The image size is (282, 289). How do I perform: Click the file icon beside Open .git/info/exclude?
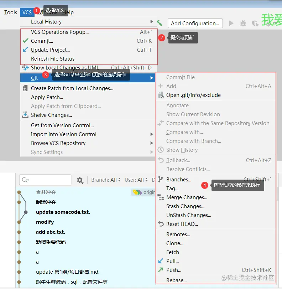pos(161,95)
